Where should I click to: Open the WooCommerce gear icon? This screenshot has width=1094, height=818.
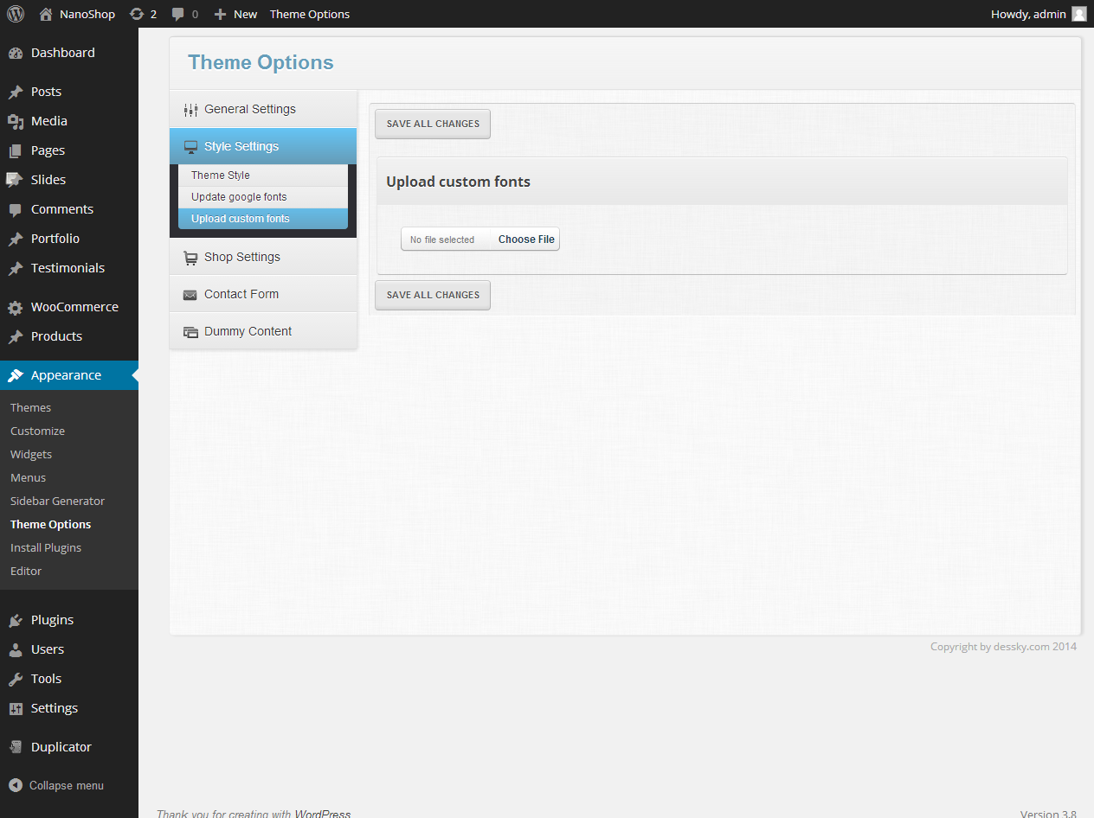coord(16,307)
